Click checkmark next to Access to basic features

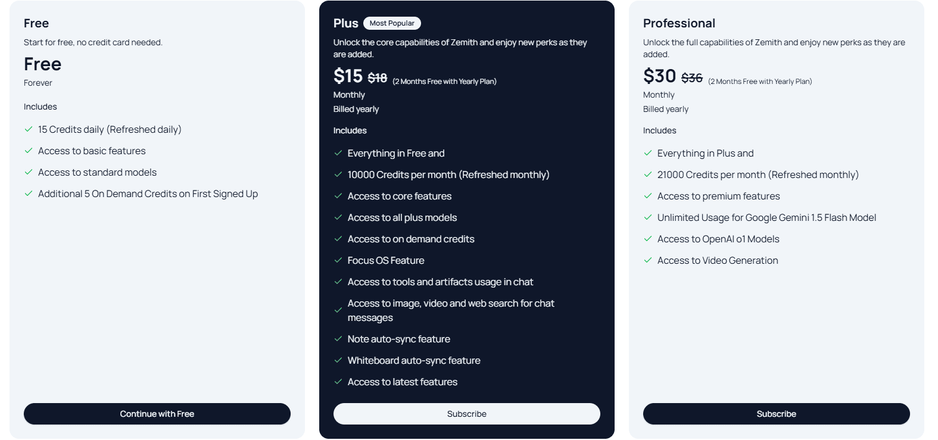(29, 151)
